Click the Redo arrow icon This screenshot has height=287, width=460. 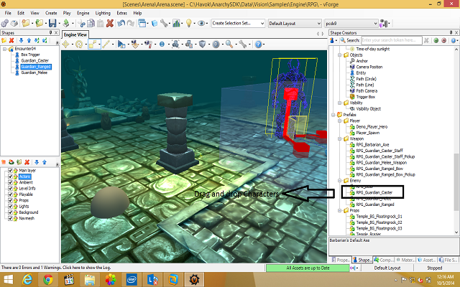[131, 23]
